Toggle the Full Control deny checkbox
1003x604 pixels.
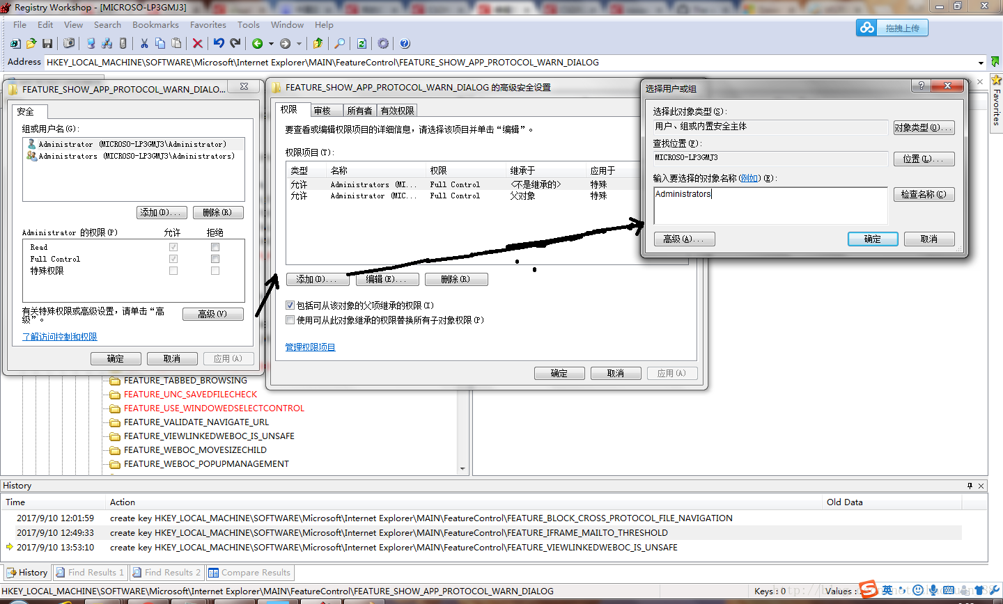tap(215, 259)
